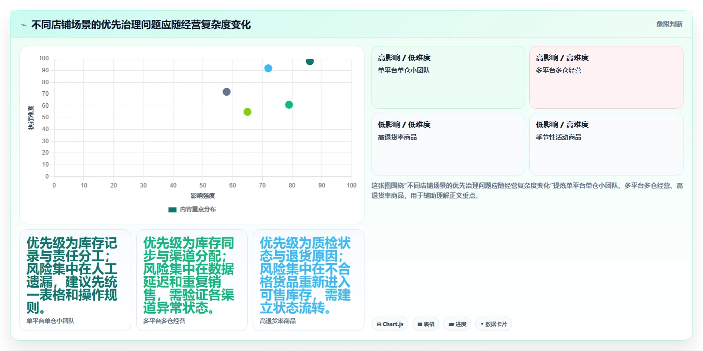Viewport: 703px width, 351px height.
Task: Select the 高影响 / 高难度 quadrant heading
Action: tap(562, 58)
